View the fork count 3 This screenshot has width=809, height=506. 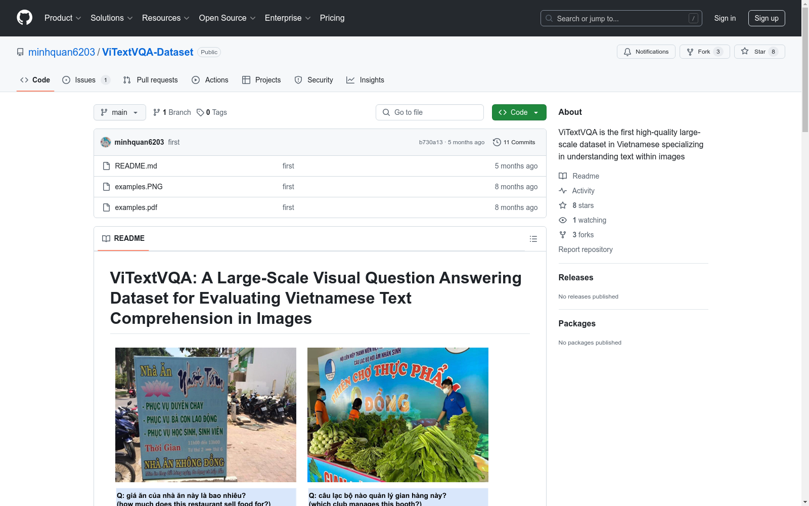coord(718,52)
